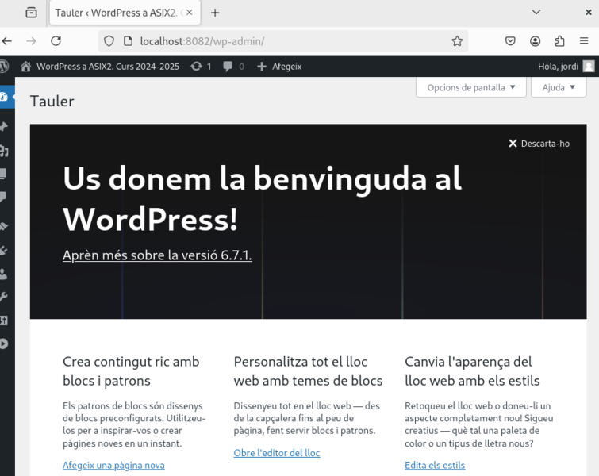Open the Comments sidebar speech bubble icon

click(x=3, y=197)
